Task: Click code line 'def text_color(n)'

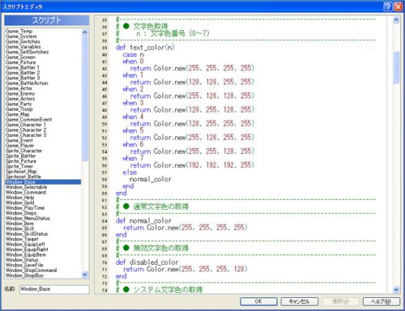Action: point(145,48)
